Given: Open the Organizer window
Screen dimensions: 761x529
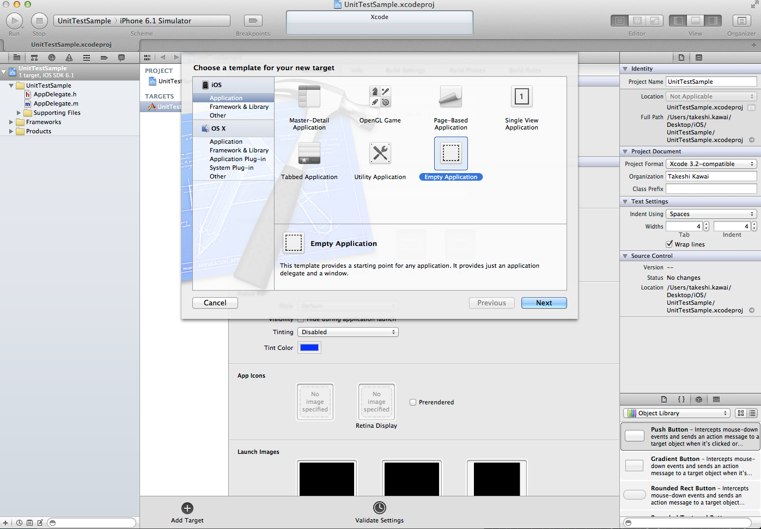Looking at the screenshot, I should (x=741, y=21).
